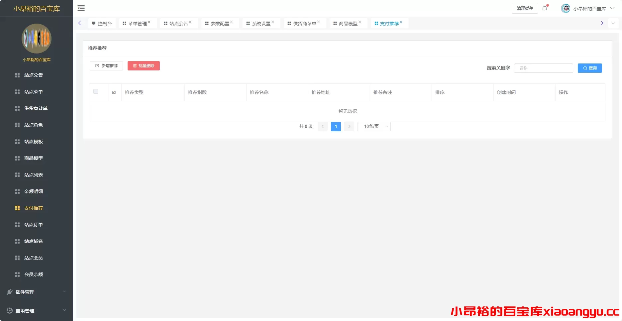
Task: Click the red 批量删除 button
Action: click(x=144, y=65)
